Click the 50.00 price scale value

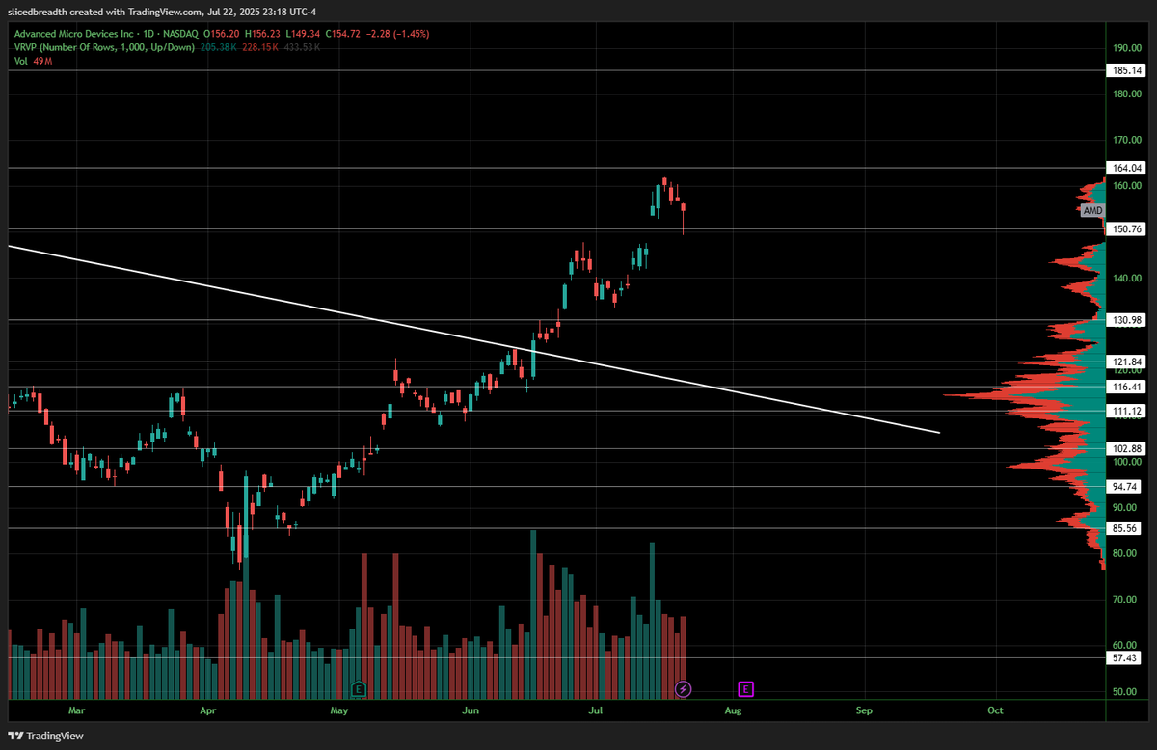(x=1127, y=692)
